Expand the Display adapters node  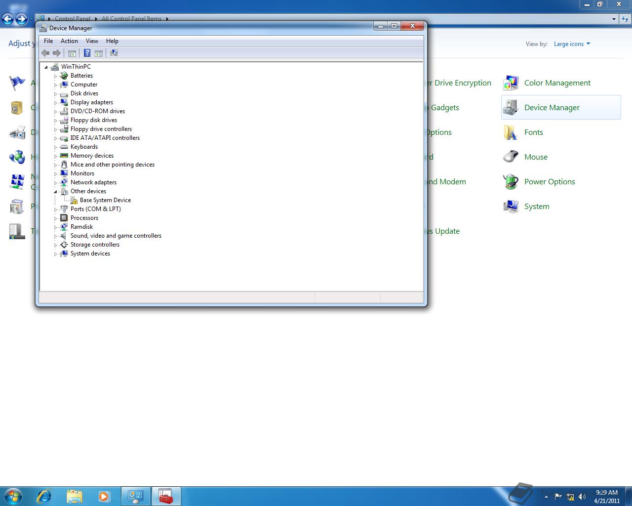(55, 103)
